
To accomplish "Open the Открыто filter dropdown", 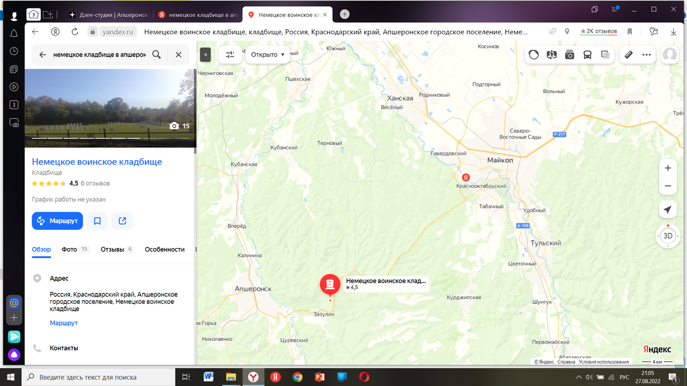I will tap(268, 55).
